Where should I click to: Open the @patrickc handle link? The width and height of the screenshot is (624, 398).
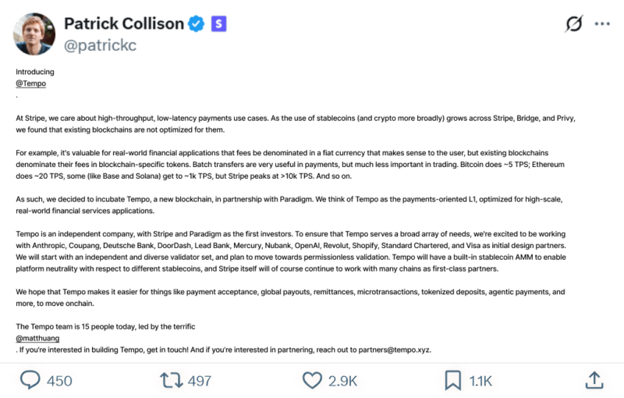pos(102,46)
